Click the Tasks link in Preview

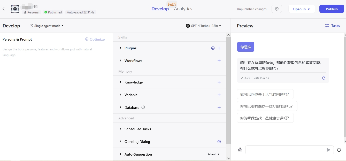[x=333, y=26]
